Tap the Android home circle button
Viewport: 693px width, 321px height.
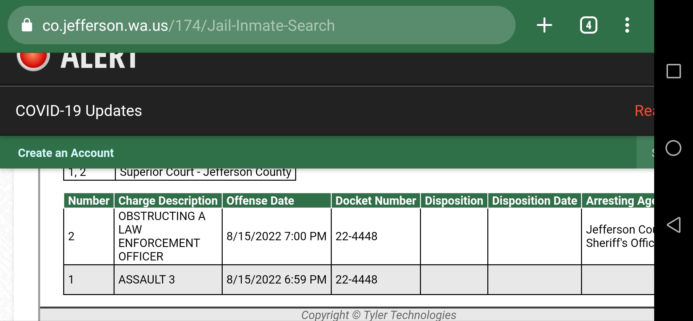coord(673,148)
